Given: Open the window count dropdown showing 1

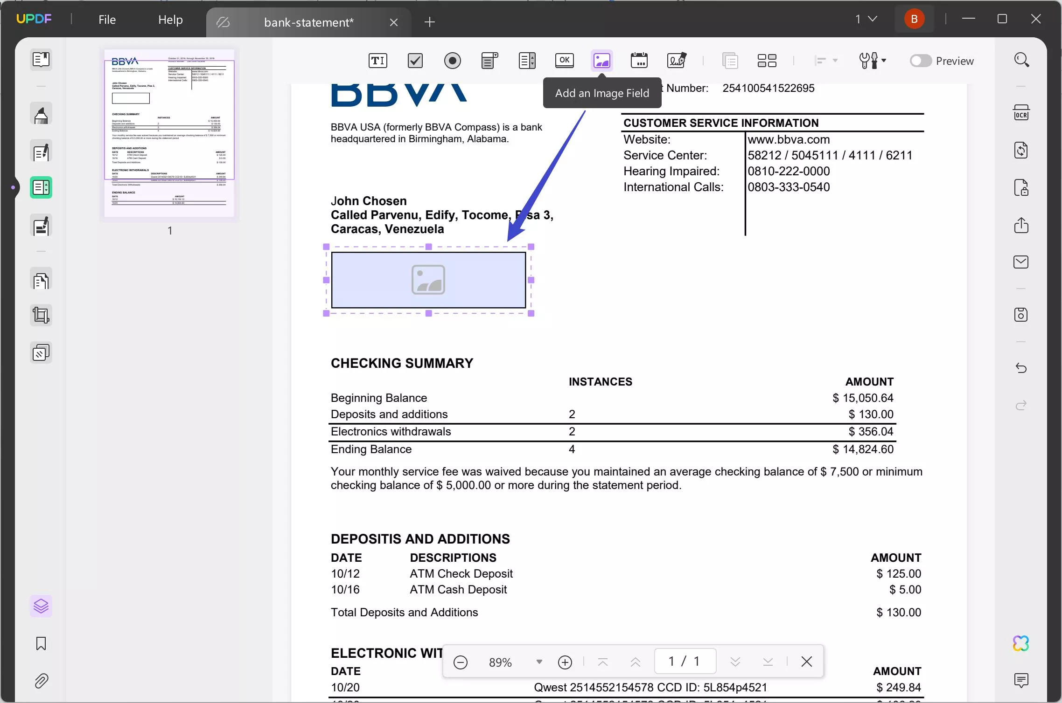Looking at the screenshot, I should (866, 19).
